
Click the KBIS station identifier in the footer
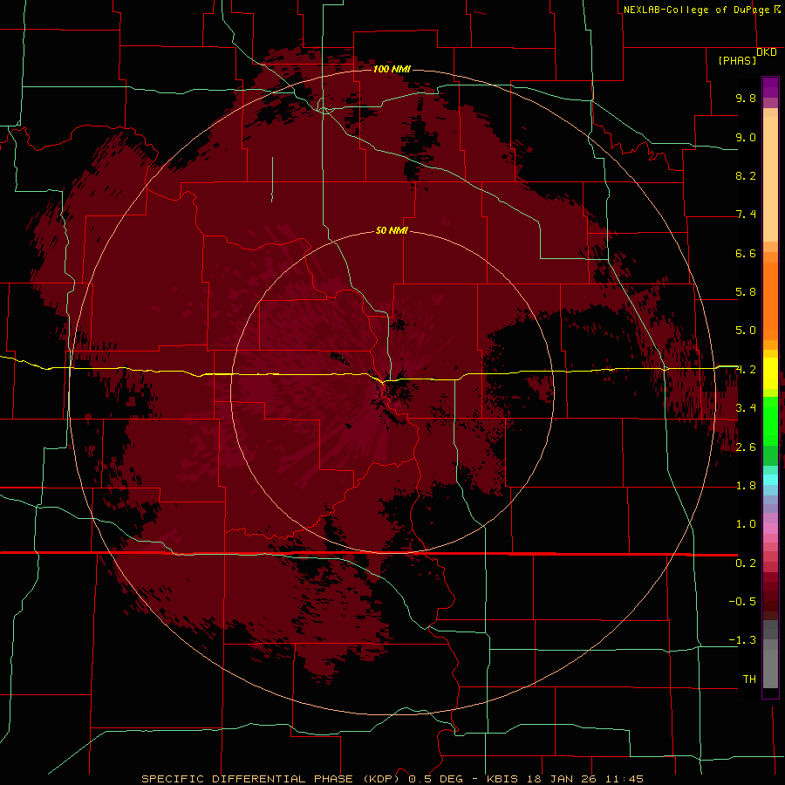click(501, 779)
